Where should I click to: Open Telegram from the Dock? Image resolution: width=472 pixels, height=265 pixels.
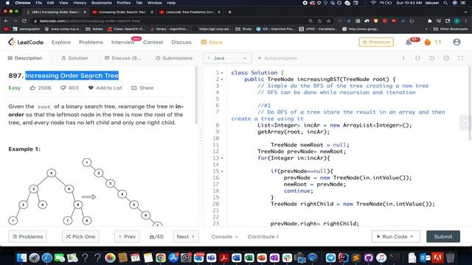330,258
